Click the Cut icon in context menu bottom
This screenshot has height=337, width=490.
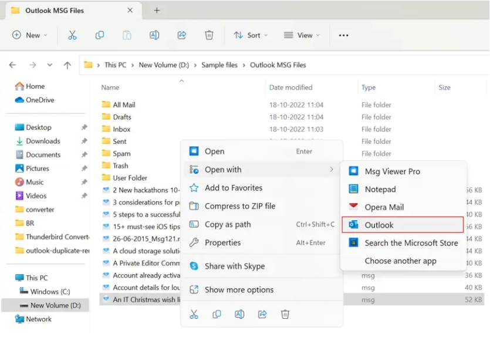[x=194, y=314]
